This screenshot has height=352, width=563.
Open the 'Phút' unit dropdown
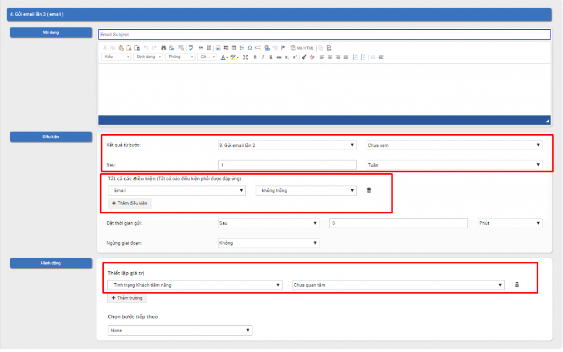(x=510, y=223)
